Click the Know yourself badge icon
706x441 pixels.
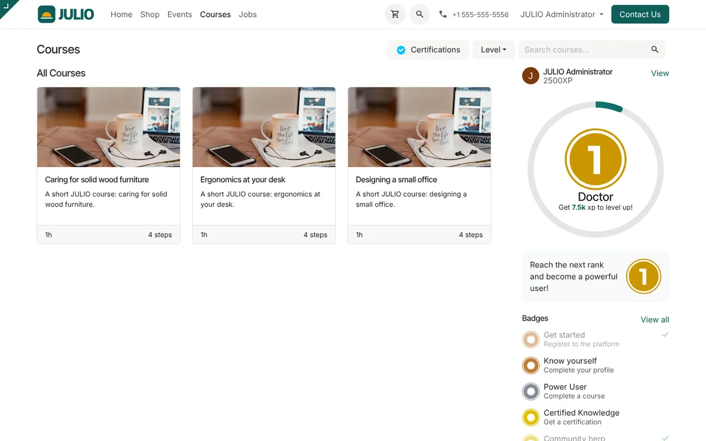(x=531, y=365)
